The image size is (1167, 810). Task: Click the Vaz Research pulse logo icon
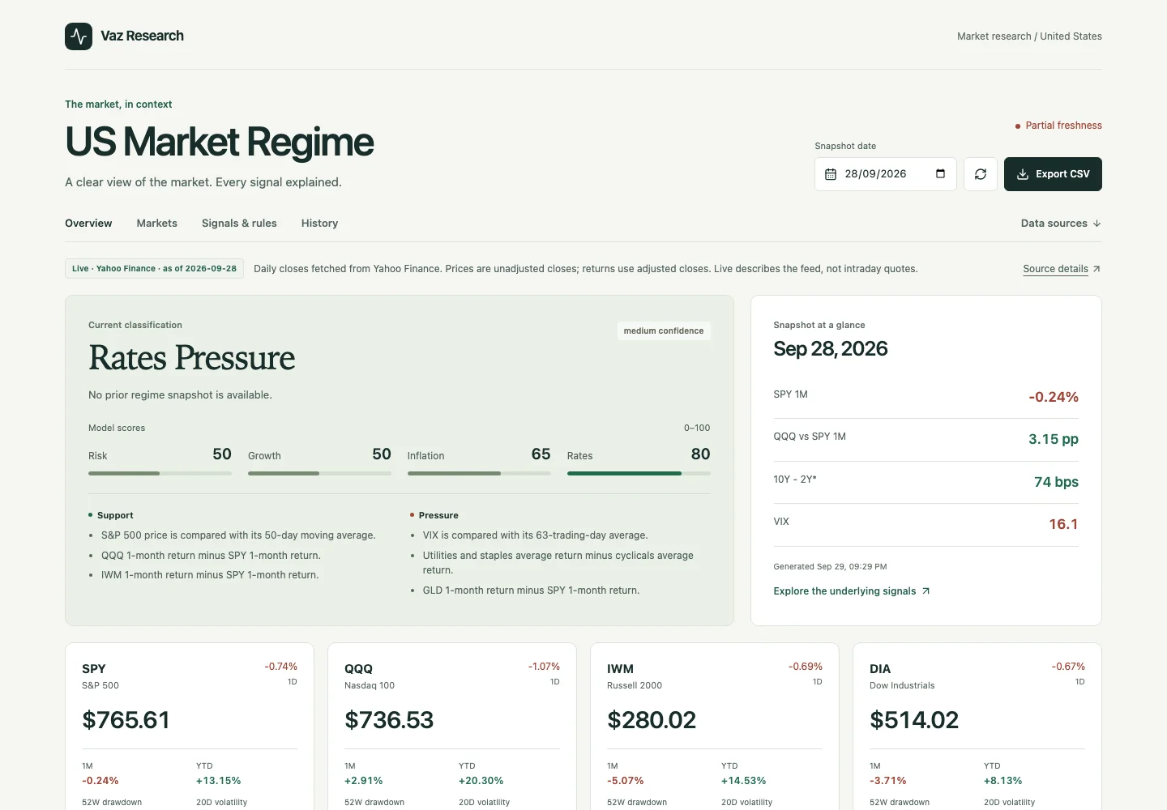(x=79, y=36)
